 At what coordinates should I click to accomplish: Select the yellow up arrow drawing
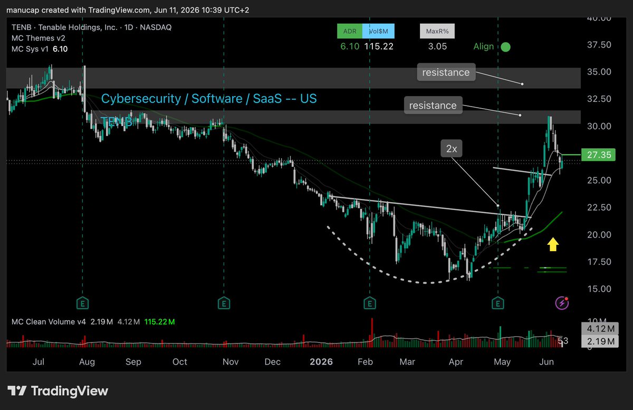pos(552,244)
